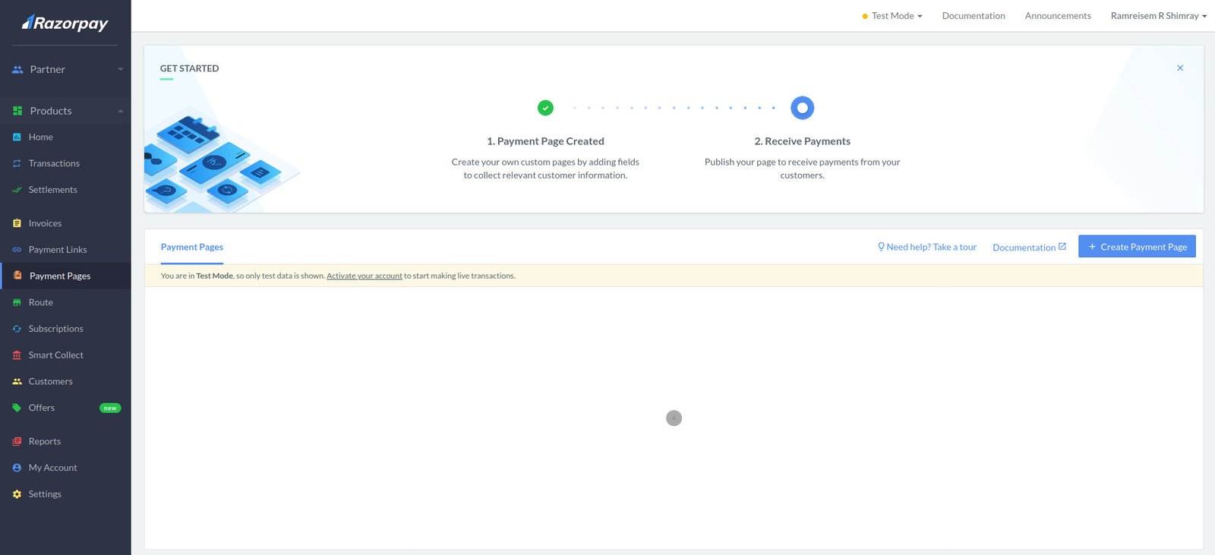The width and height of the screenshot is (1215, 555).
Task: Click Create Payment Page button
Action: click(x=1137, y=247)
